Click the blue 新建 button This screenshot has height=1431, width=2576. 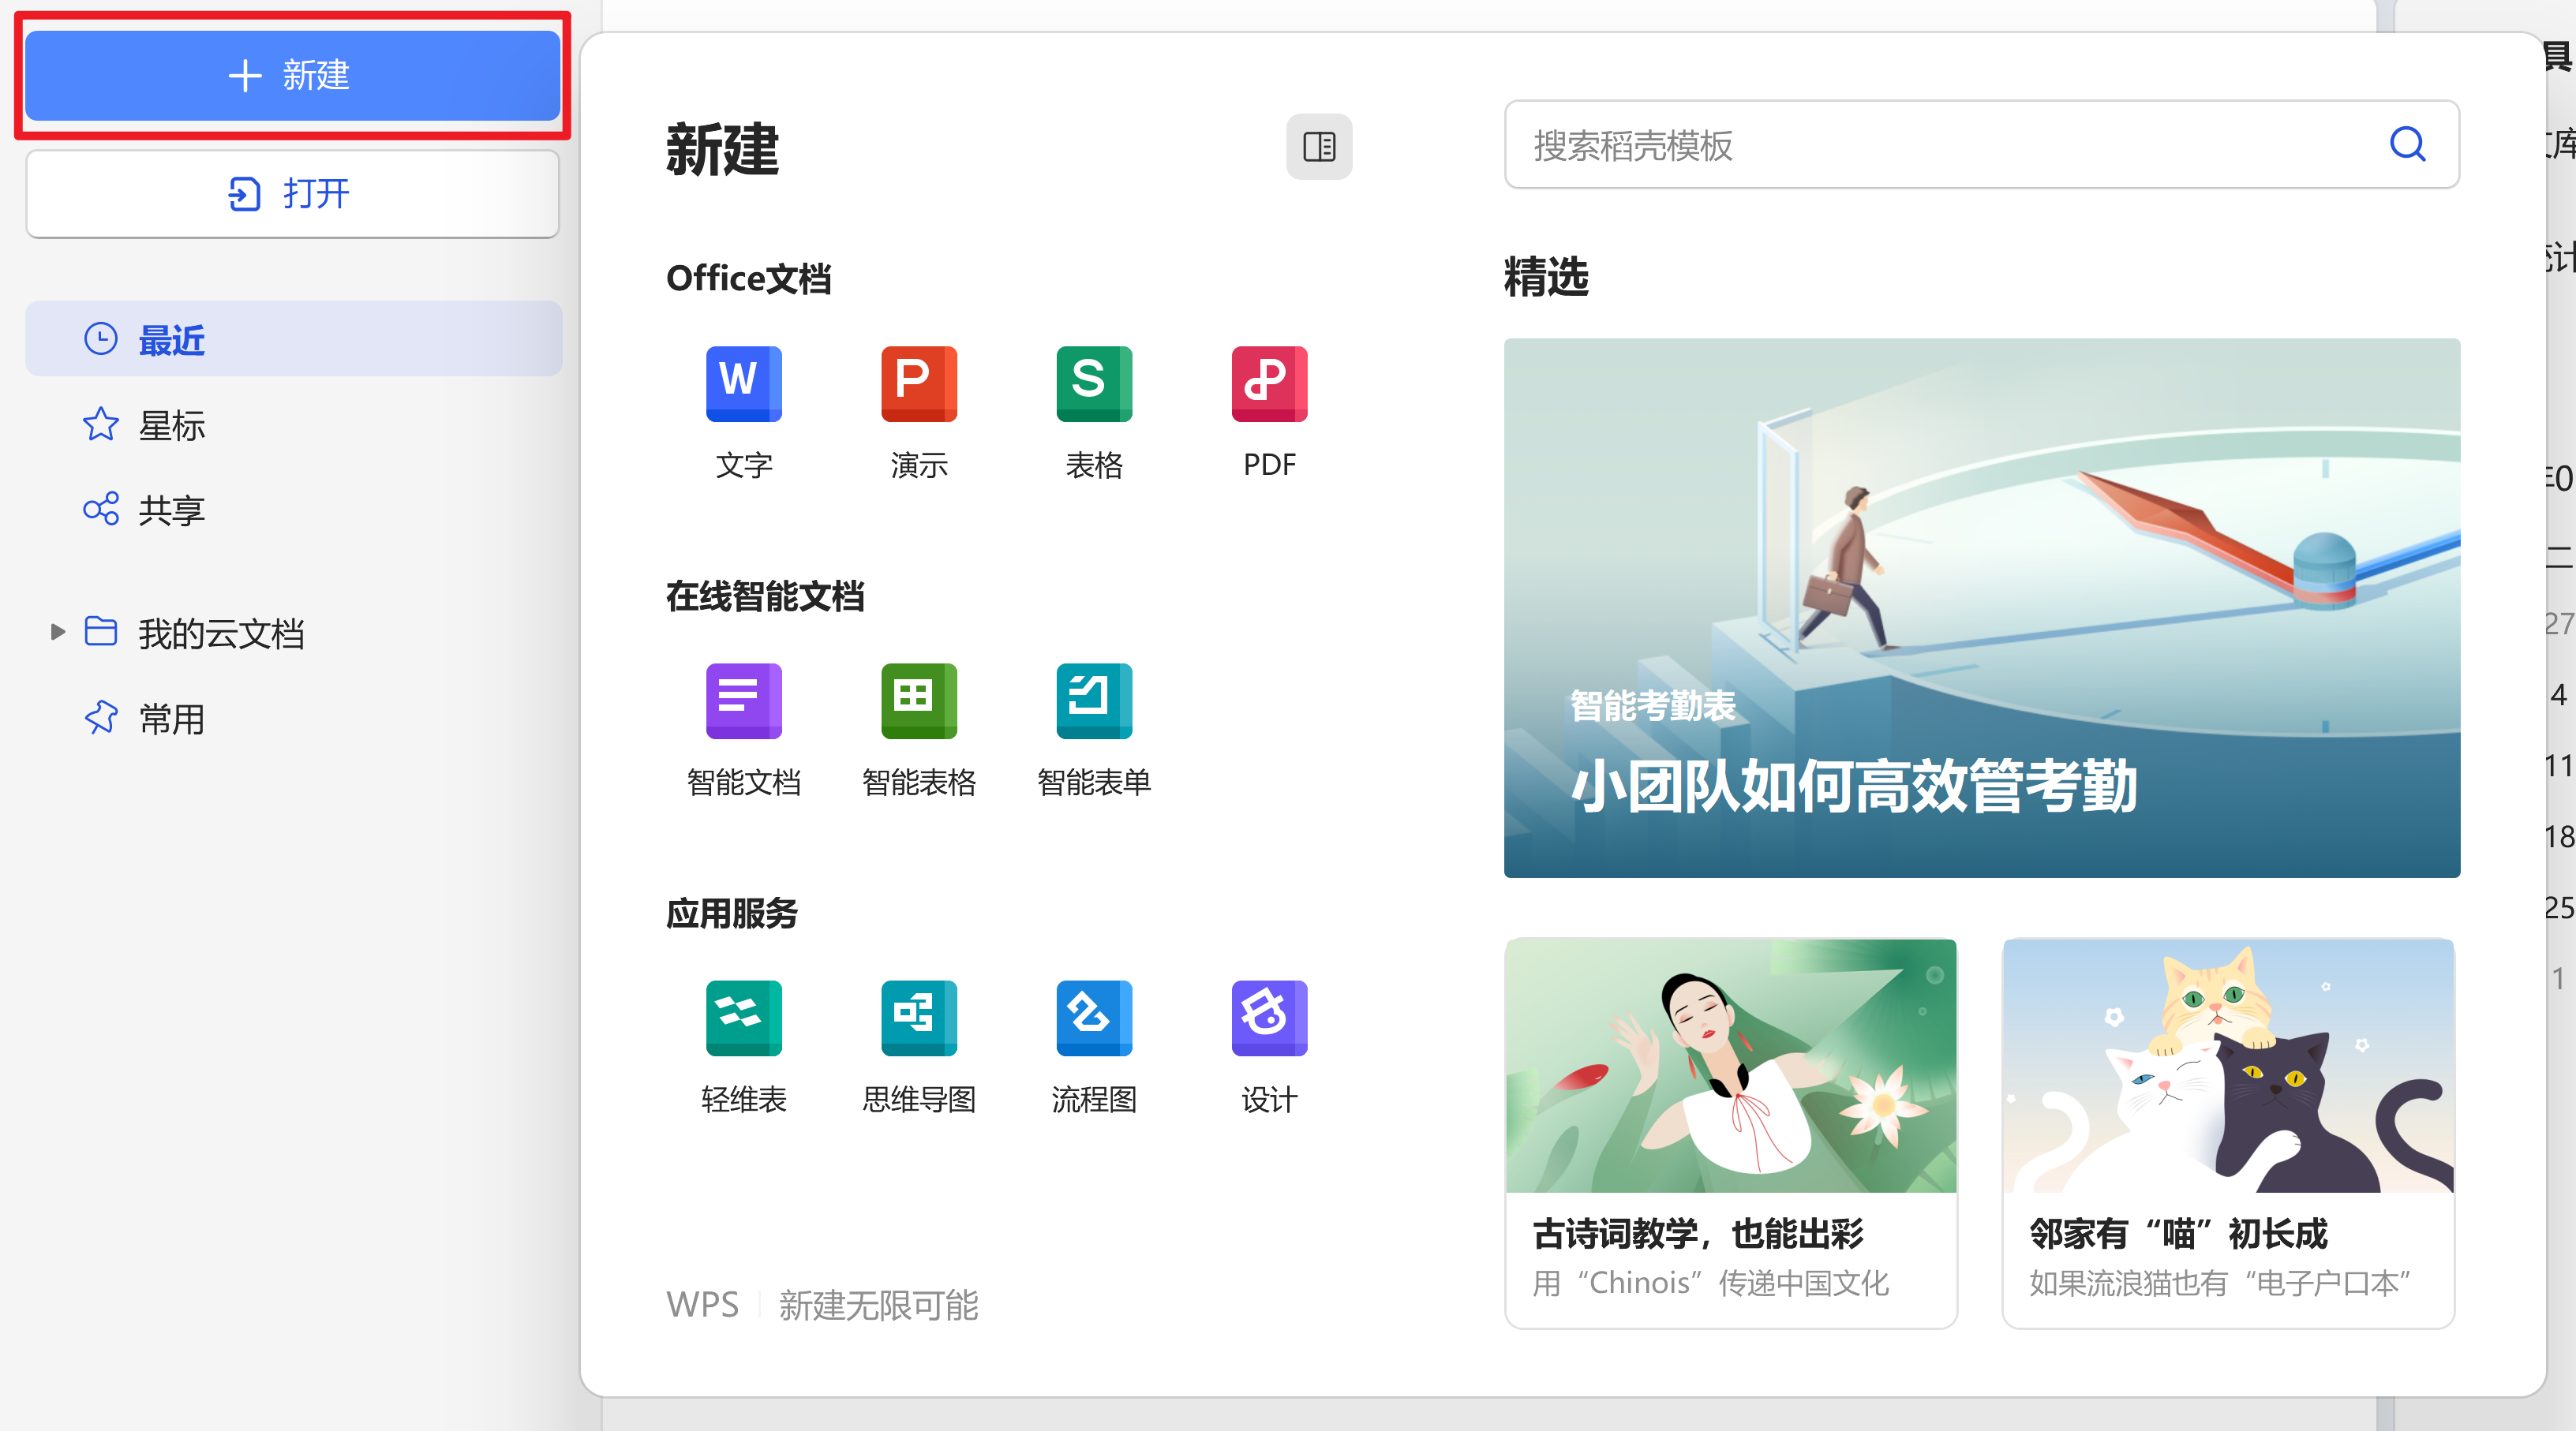292,76
